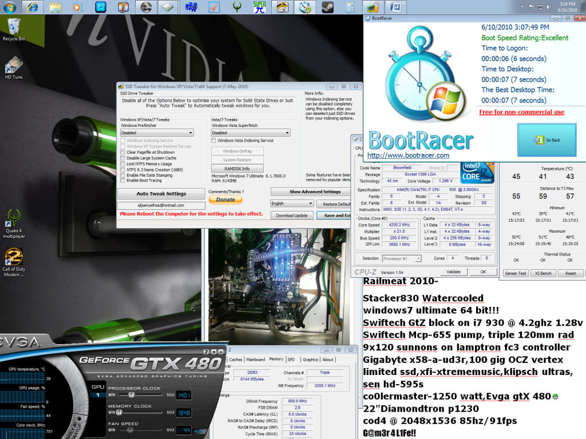Open the Windows Start menu orb
The image size is (586, 439).
(10, 7)
